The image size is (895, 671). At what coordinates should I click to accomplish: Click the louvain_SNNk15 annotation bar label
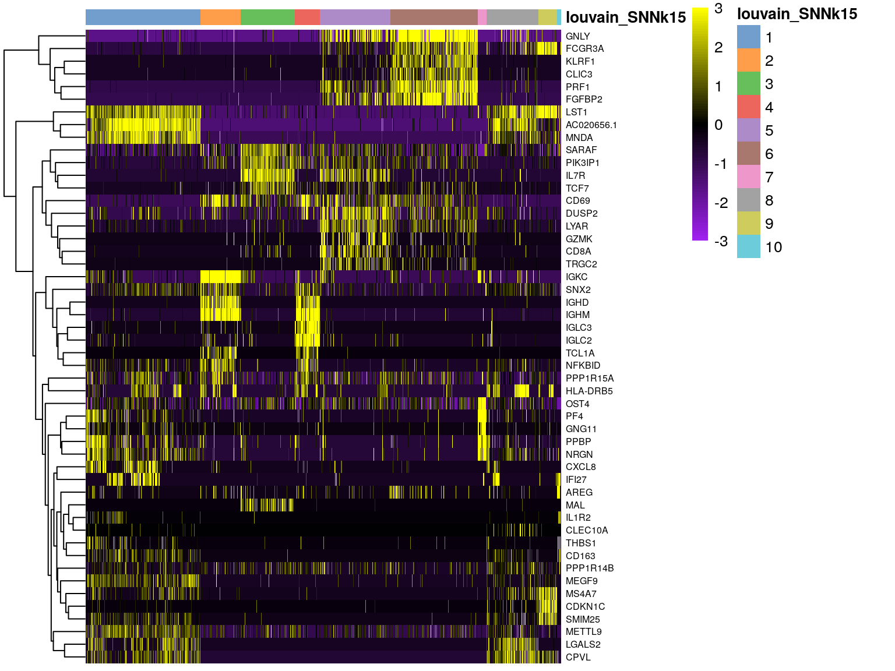click(x=625, y=17)
